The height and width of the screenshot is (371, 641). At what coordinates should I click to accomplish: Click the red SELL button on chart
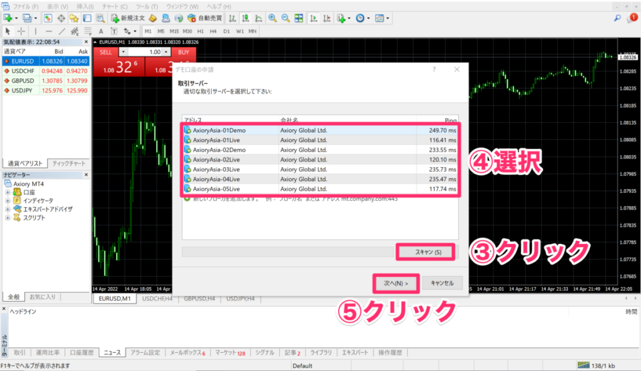pos(105,53)
